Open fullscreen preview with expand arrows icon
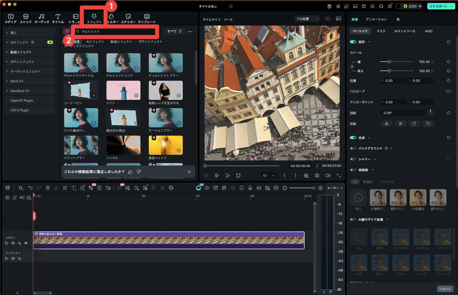This screenshot has height=295, width=458. [x=339, y=175]
